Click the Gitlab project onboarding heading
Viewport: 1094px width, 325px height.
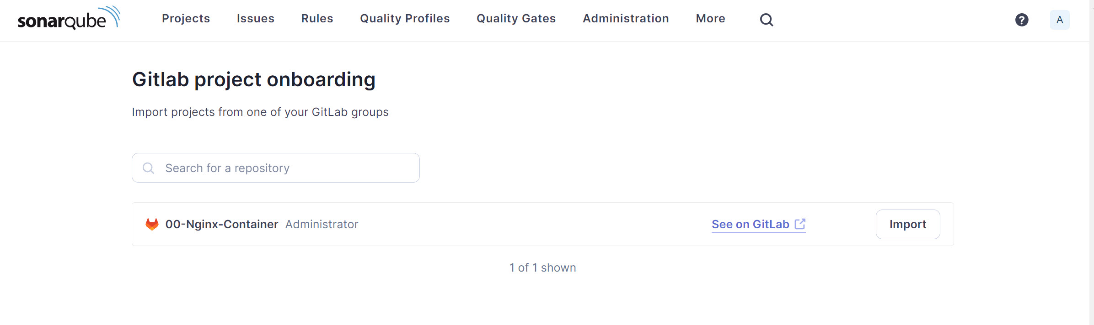click(x=254, y=79)
